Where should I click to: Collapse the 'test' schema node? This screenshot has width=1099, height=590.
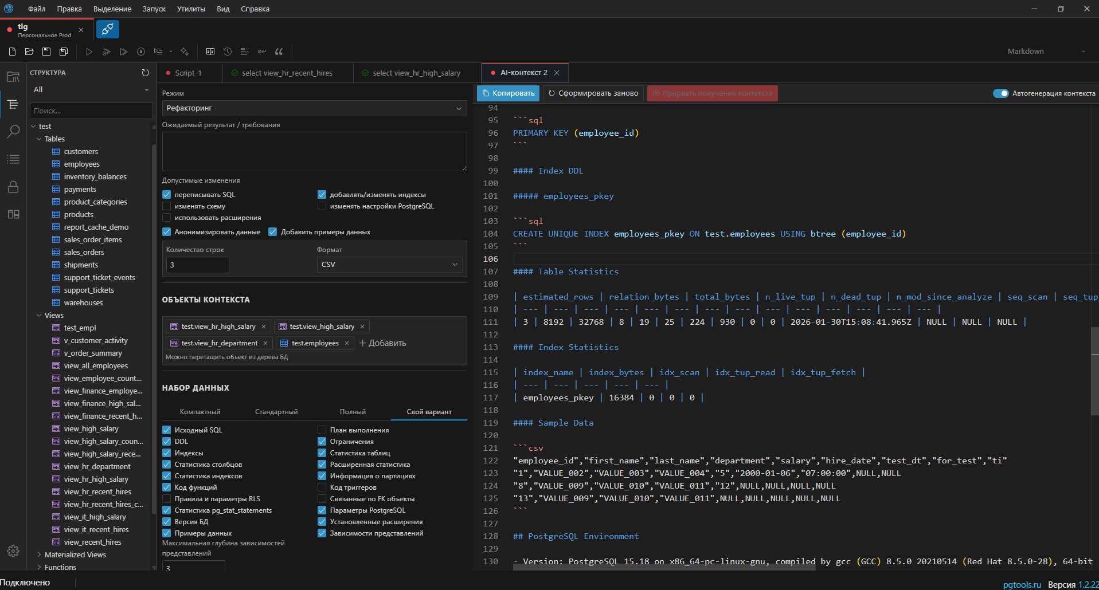pyautogui.click(x=33, y=127)
